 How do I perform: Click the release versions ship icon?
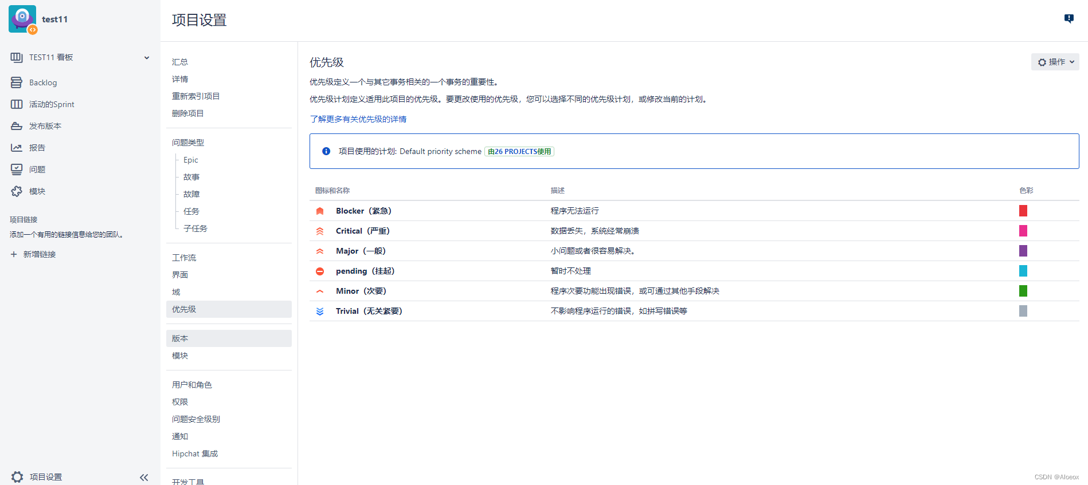[x=17, y=126]
